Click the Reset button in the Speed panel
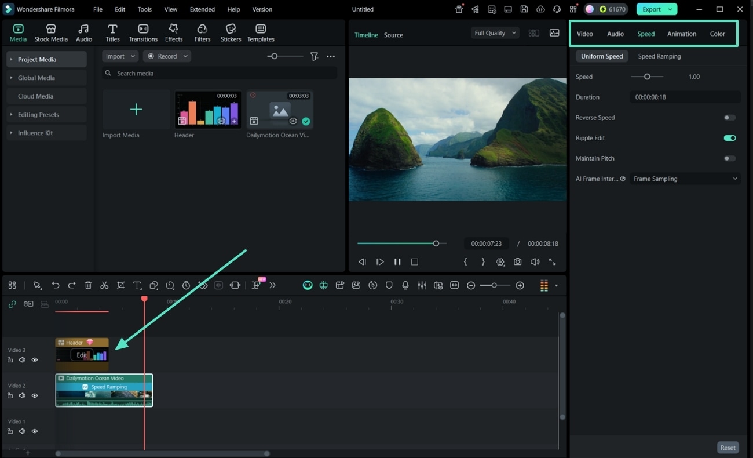753x458 pixels. [x=728, y=447]
